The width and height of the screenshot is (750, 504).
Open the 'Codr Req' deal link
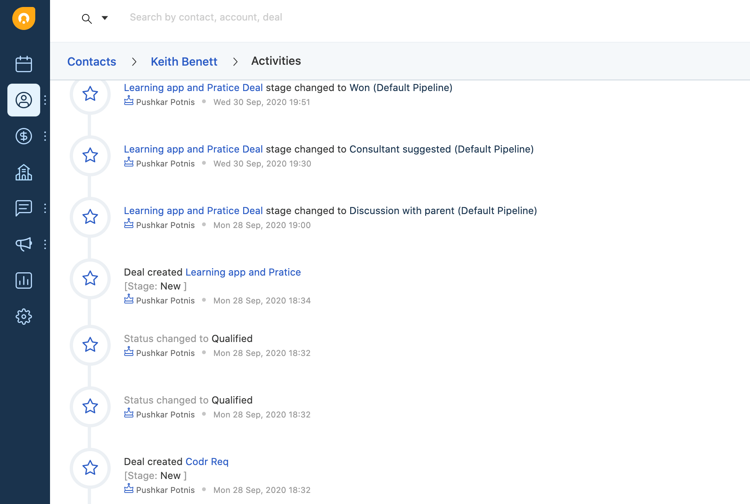pyautogui.click(x=207, y=462)
